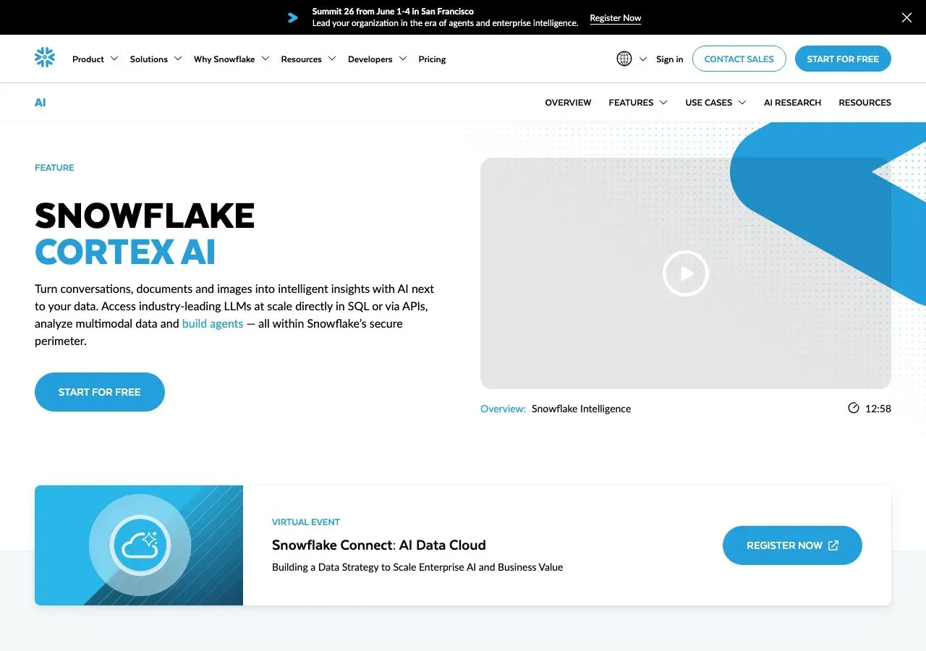The image size is (926, 651).
Task: Click the arrow icon in announcement banner
Action: pyautogui.click(x=292, y=17)
